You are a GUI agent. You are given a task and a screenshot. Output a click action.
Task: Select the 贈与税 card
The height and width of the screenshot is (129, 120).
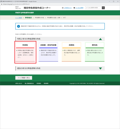point(95,52)
